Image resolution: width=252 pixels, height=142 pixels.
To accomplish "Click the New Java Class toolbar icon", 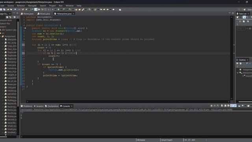I will coord(26,9).
